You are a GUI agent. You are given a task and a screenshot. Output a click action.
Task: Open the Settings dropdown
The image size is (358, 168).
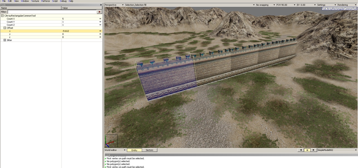[326, 5]
